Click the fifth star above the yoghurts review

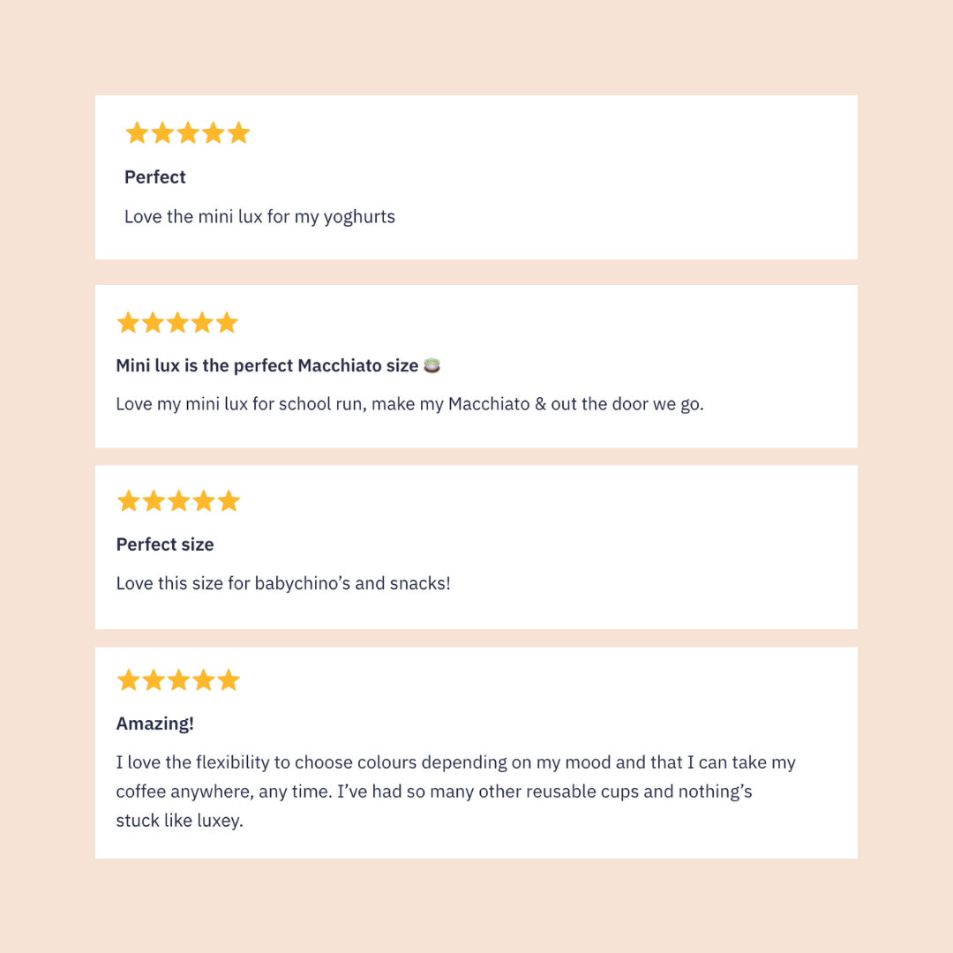pos(239,134)
